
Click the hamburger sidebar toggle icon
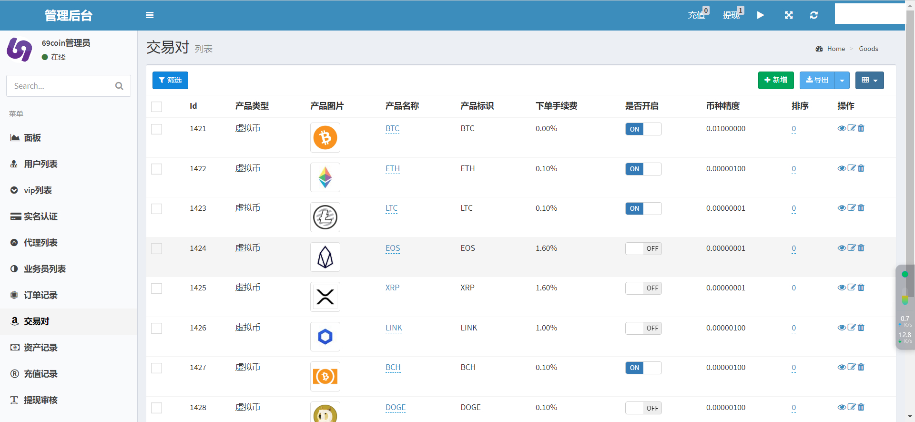coord(150,15)
